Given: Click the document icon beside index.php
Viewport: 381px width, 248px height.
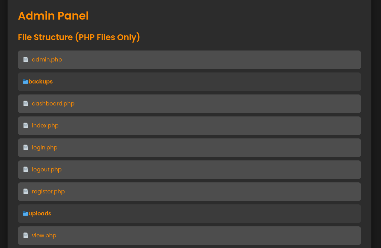Looking at the screenshot, I should pyautogui.click(x=26, y=125).
